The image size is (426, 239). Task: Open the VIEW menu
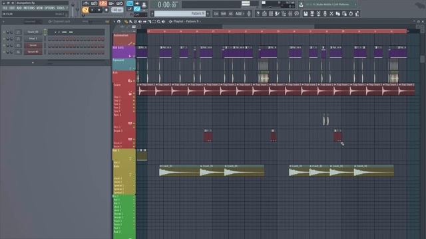point(40,8)
